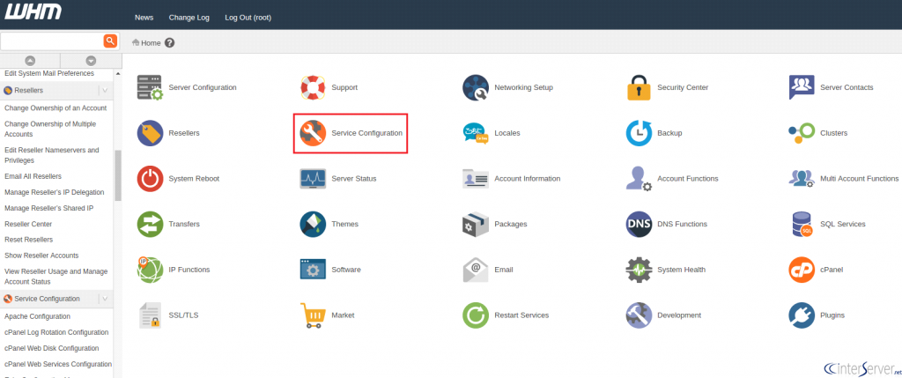Go to Home breadcrumb
This screenshot has height=378, width=902.
tap(147, 42)
